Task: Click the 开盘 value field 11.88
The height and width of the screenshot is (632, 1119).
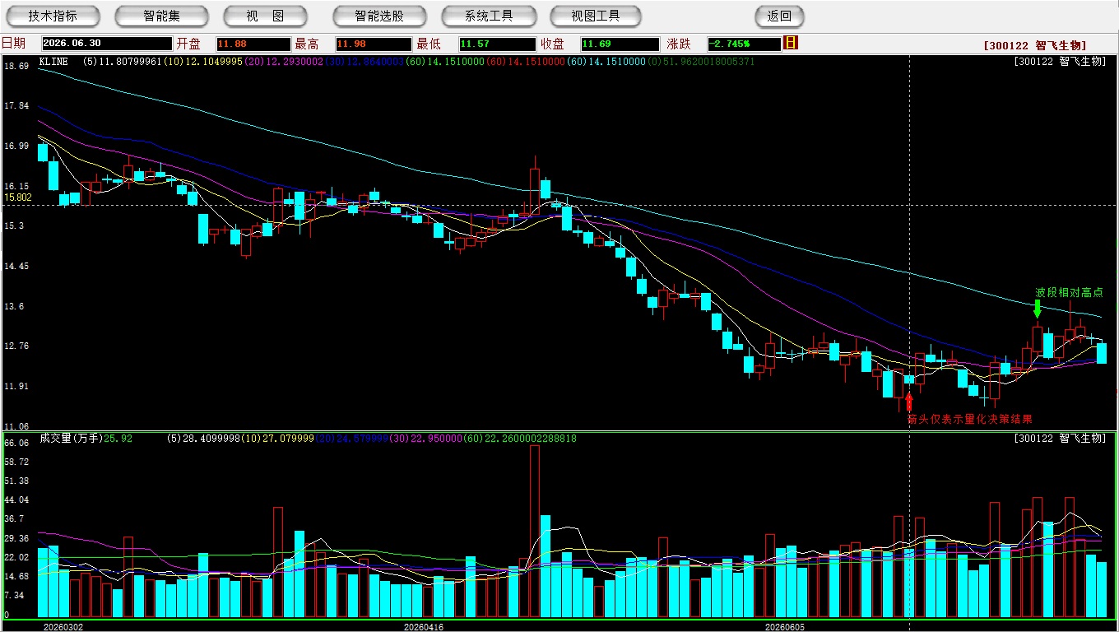Action: tap(253, 44)
